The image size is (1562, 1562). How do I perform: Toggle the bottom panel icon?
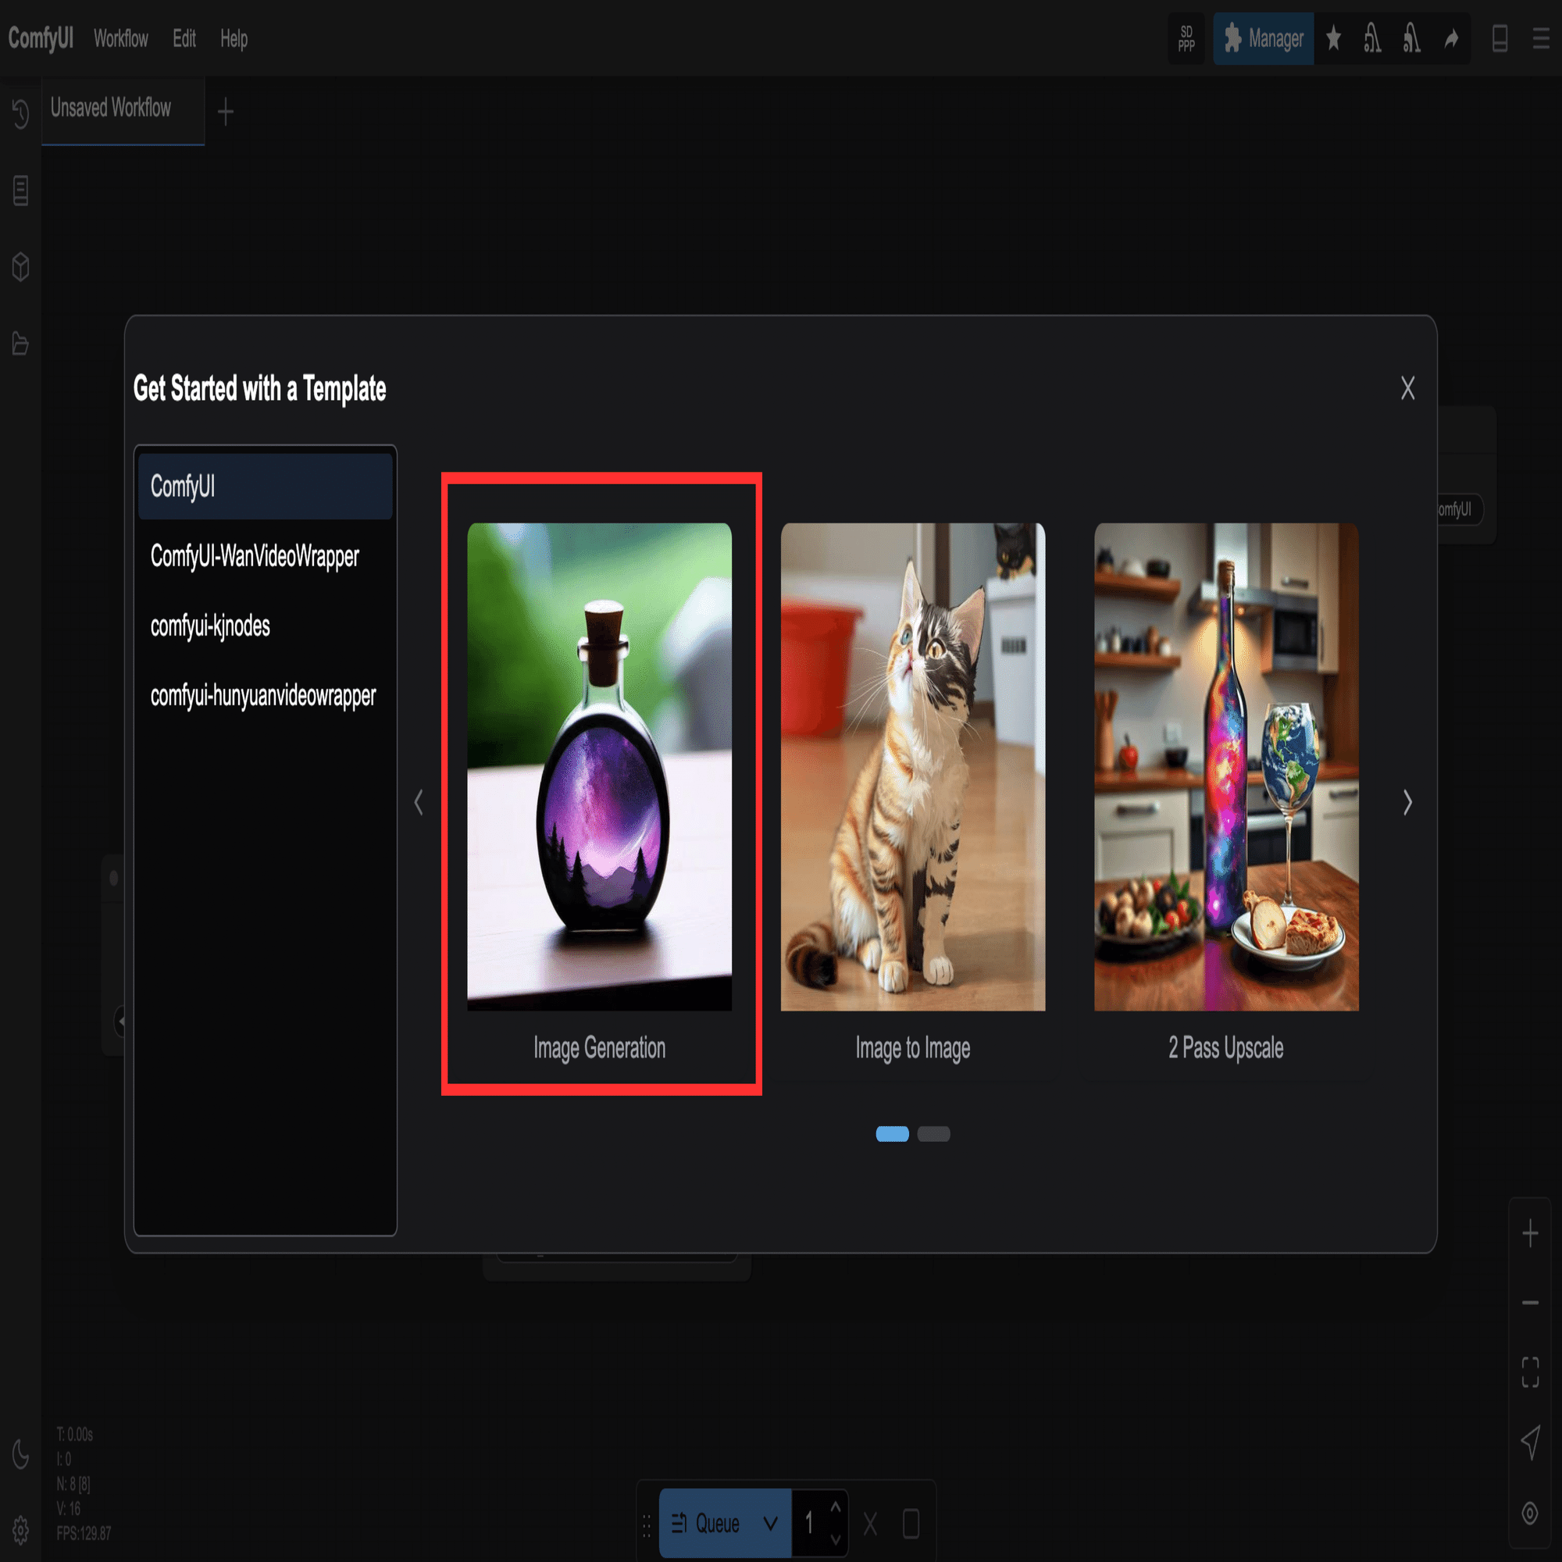(1500, 38)
